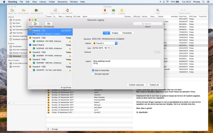
Task: Click the minus icon below the sidebar
Action: tap(14, 103)
